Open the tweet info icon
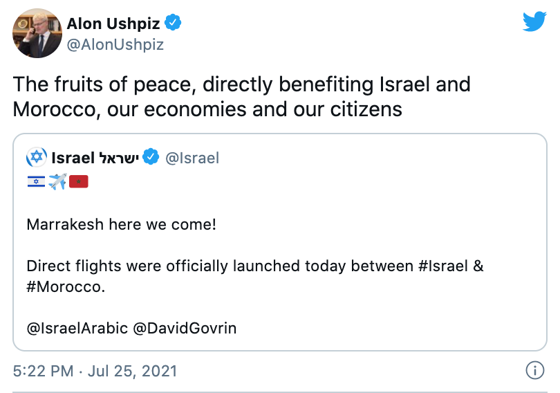This screenshot has height=393, width=560. coord(534,371)
